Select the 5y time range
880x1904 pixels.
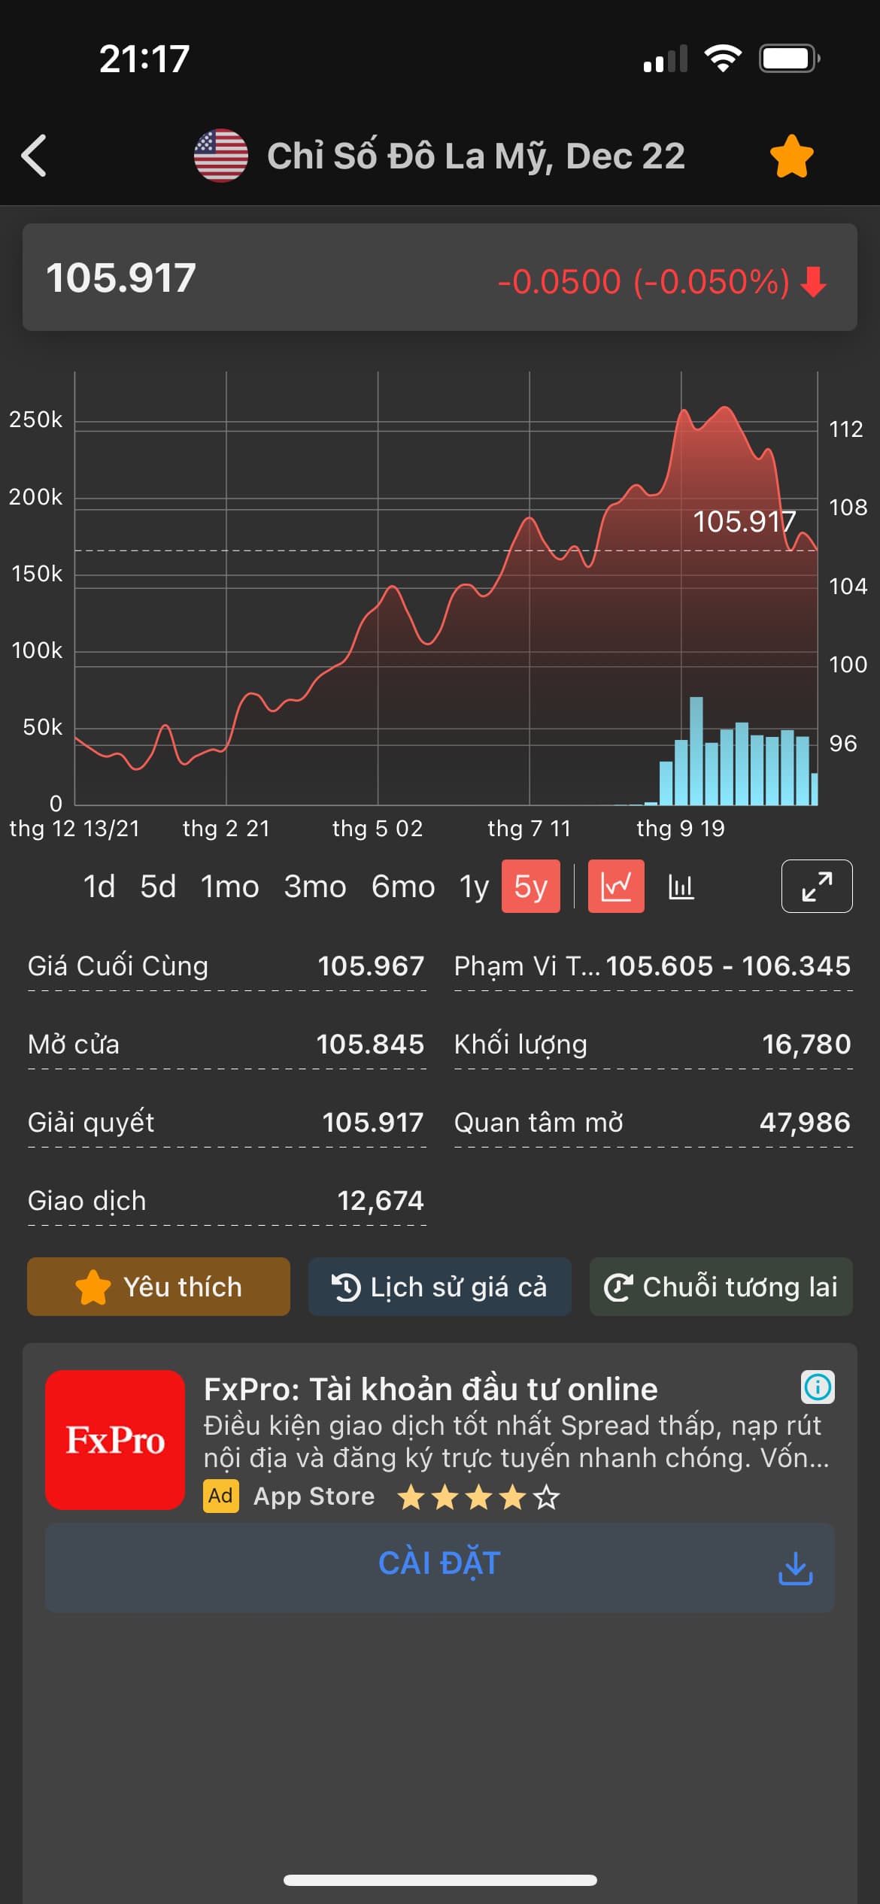pyautogui.click(x=531, y=887)
